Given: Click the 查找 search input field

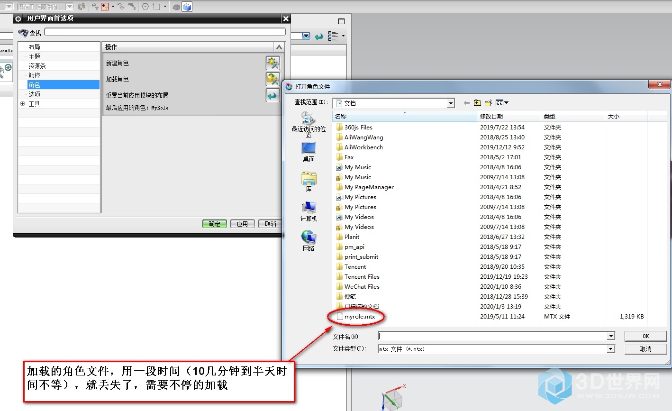Looking at the screenshot, I should click(x=165, y=32).
